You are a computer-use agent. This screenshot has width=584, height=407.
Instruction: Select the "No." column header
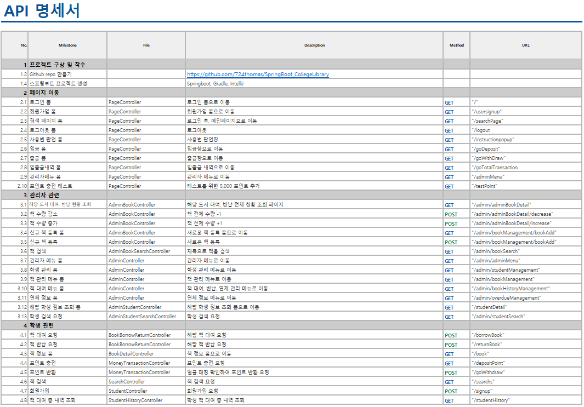(14, 45)
